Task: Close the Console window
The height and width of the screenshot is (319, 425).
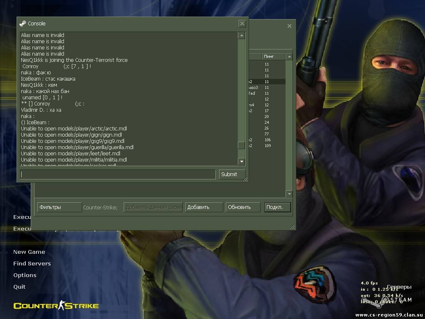Action: click(x=242, y=24)
